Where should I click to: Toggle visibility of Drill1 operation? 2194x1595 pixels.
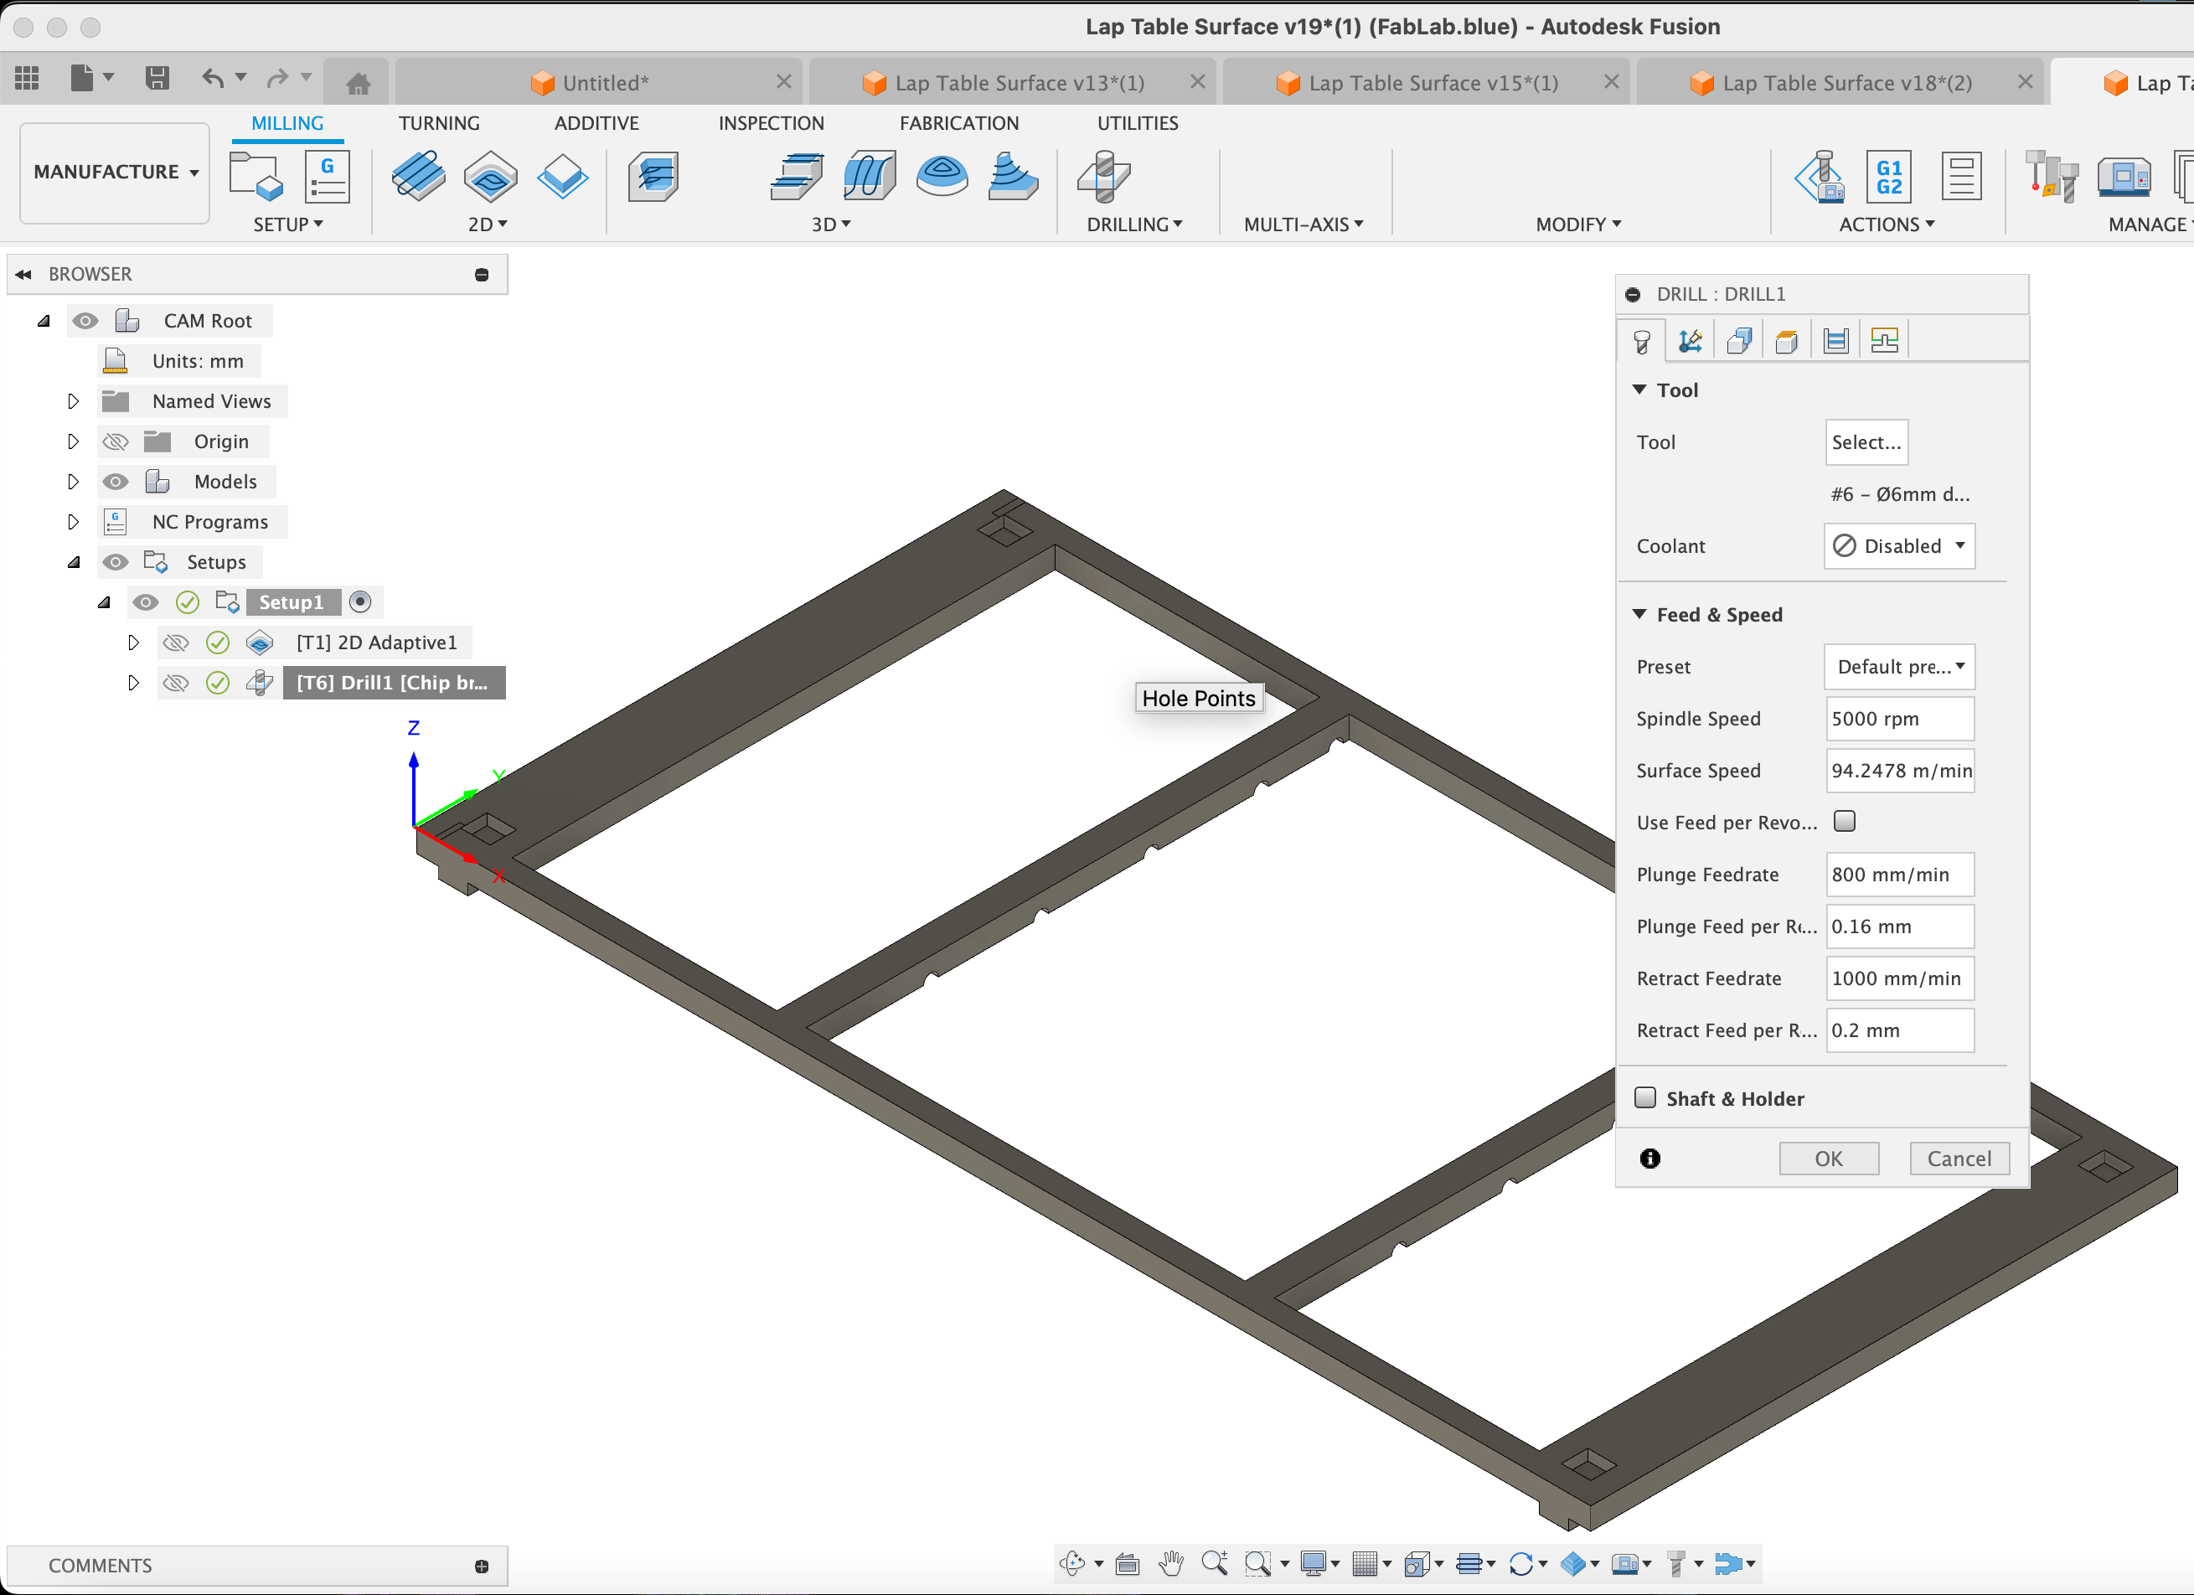[175, 683]
